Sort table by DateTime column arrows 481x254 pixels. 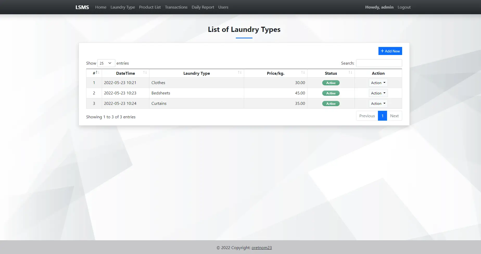(x=145, y=72)
